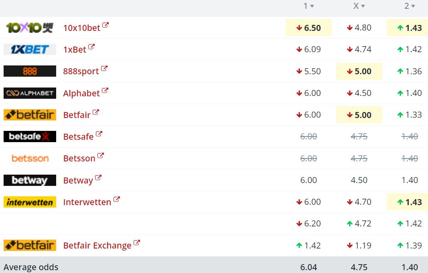Open external link icon next to Betsson

(101, 155)
